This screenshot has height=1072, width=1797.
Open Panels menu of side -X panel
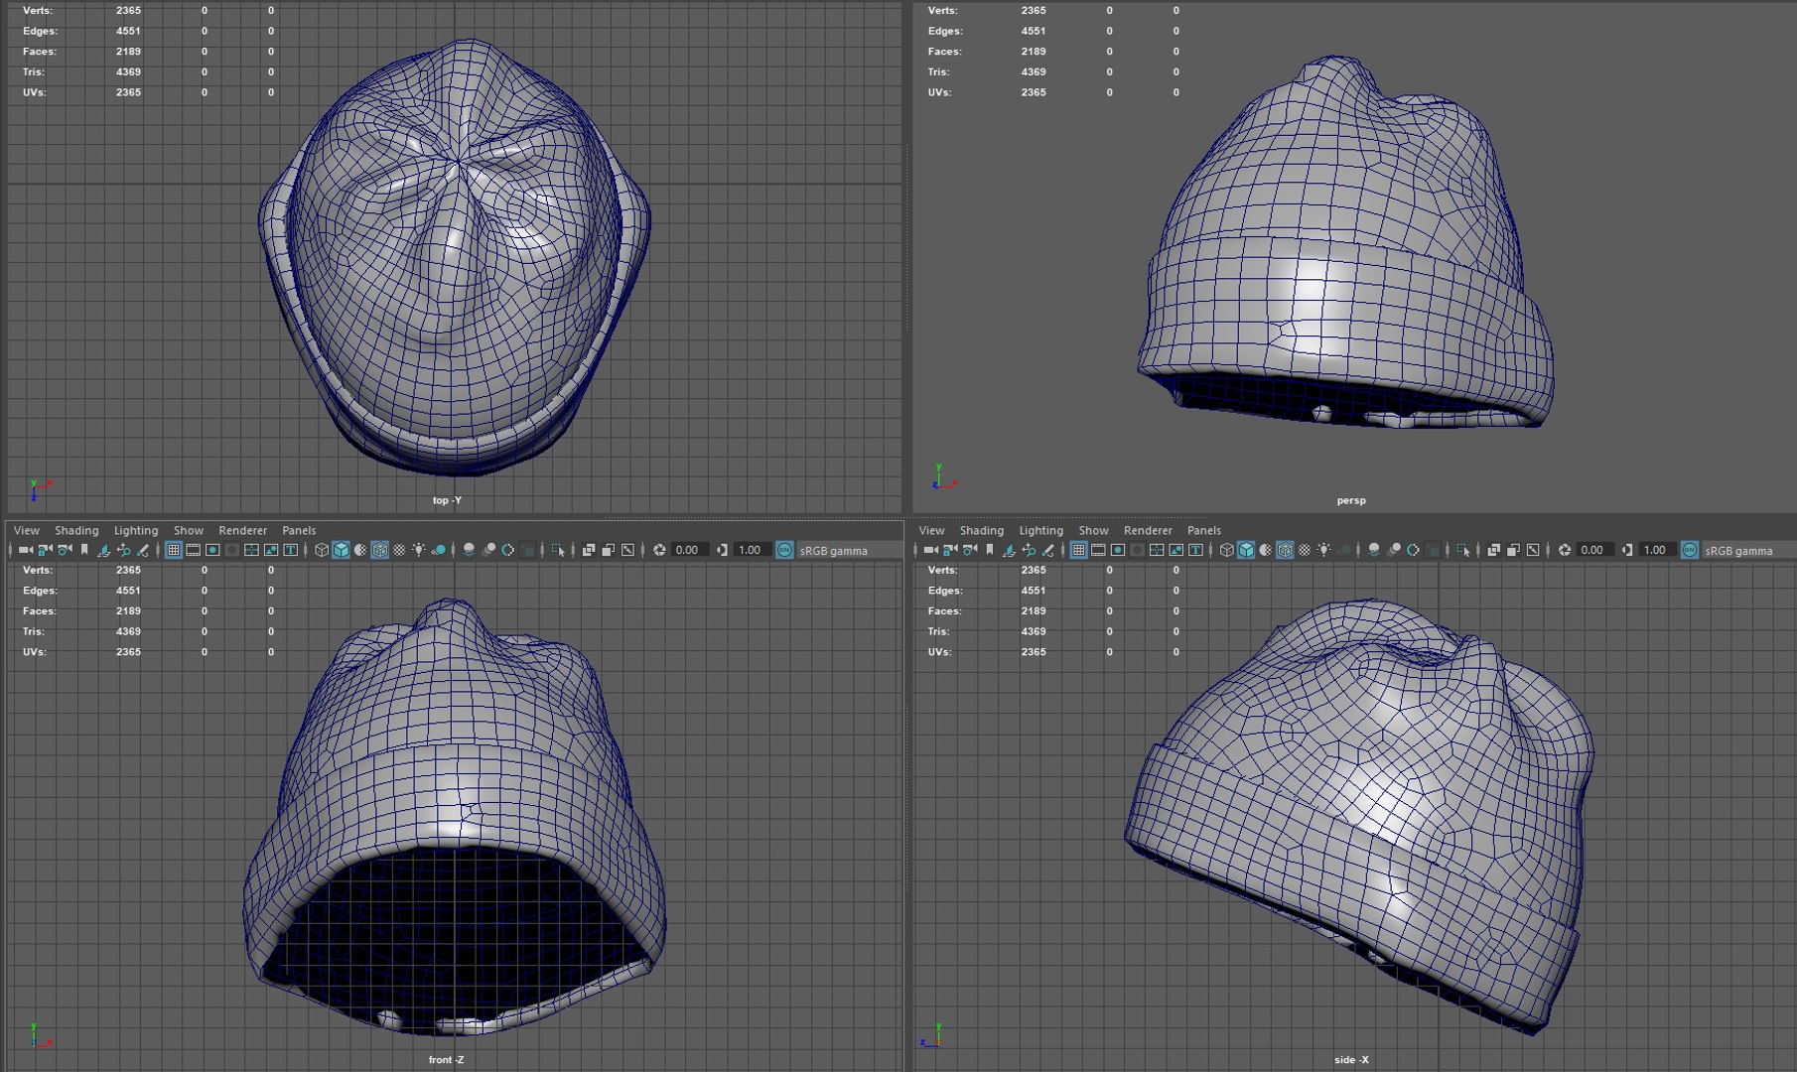coord(1204,530)
